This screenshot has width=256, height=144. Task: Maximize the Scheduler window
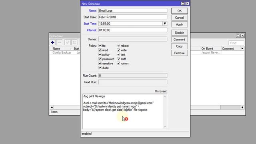coord(238,36)
